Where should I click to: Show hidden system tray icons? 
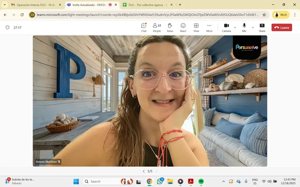223,181
